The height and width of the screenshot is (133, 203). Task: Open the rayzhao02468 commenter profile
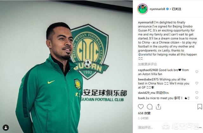coord(148,70)
